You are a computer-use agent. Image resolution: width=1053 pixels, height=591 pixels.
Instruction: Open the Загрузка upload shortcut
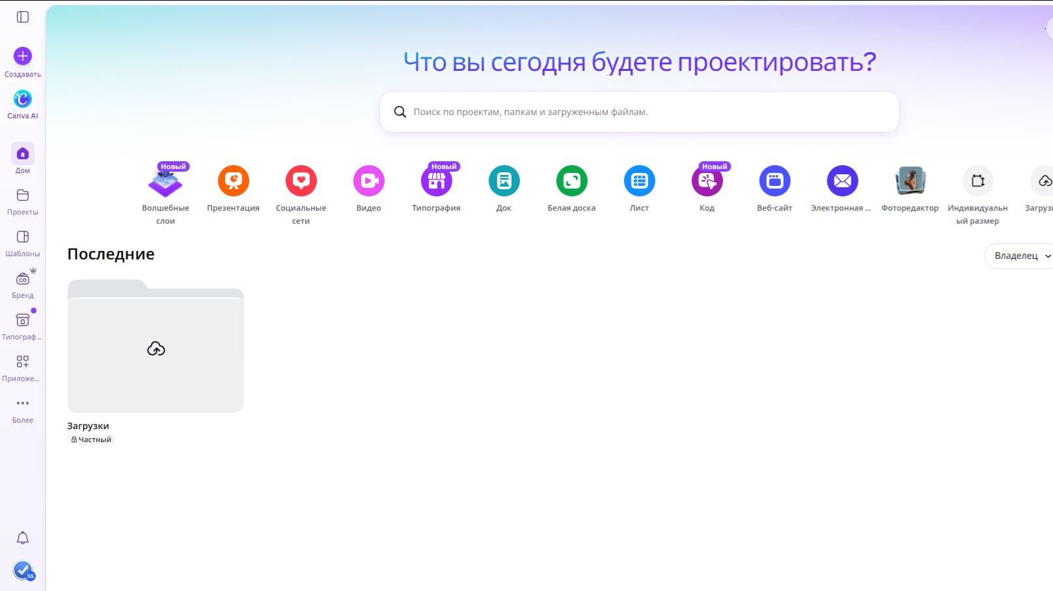[x=1043, y=181]
